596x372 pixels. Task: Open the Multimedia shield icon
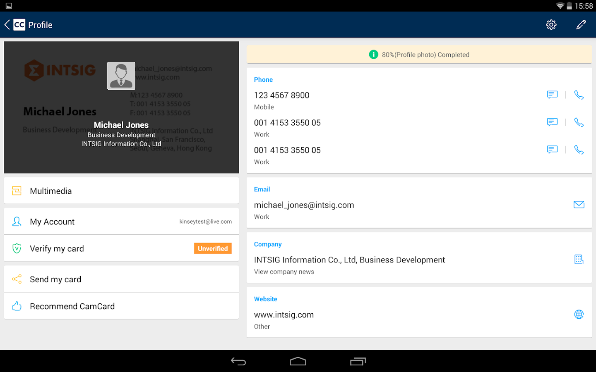pyautogui.click(x=17, y=191)
